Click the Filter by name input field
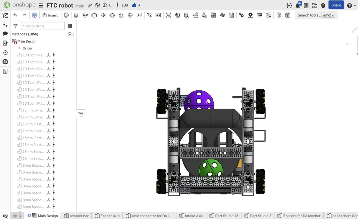Image resolution: width=358 pixels, height=219 pixels. [x=42, y=26]
